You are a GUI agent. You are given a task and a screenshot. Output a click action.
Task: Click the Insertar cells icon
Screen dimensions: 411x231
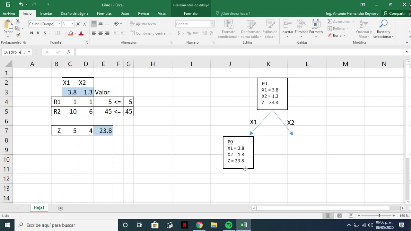tap(287, 24)
